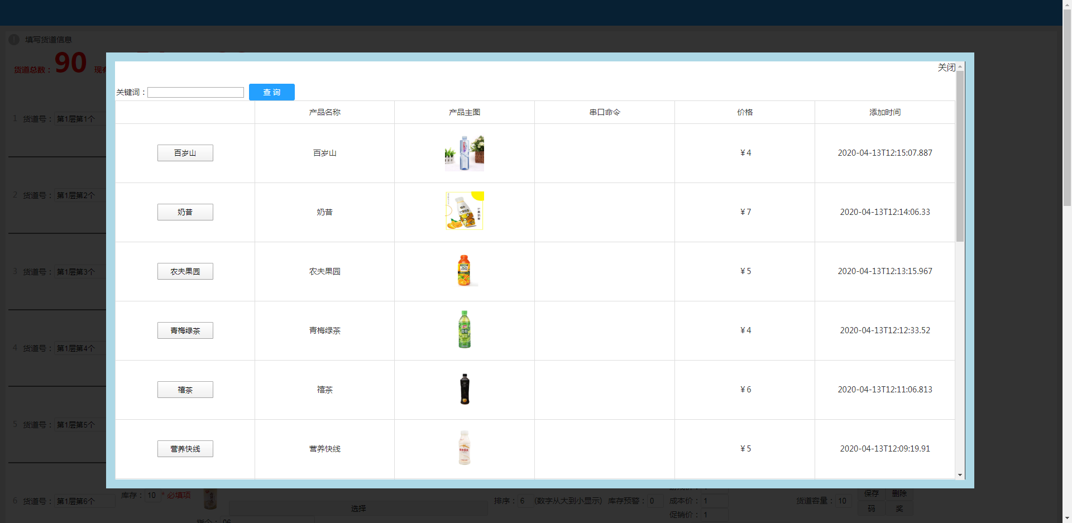This screenshot has height=523, width=1072.
Task: Click the dialog's vertical scrollbar thumb
Action: [960, 156]
